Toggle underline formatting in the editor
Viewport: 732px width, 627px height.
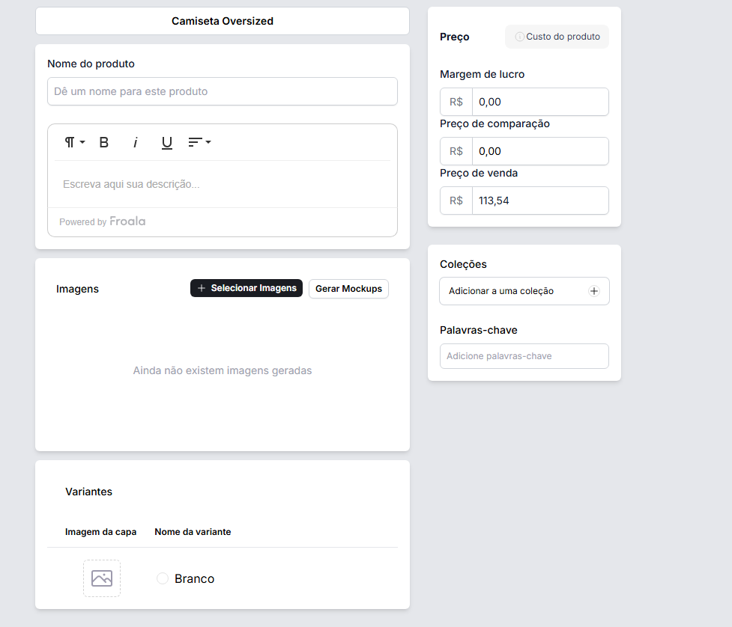coord(167,142)
